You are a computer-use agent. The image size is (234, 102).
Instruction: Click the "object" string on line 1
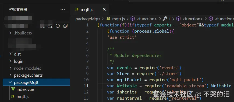[x=189, y=25]
